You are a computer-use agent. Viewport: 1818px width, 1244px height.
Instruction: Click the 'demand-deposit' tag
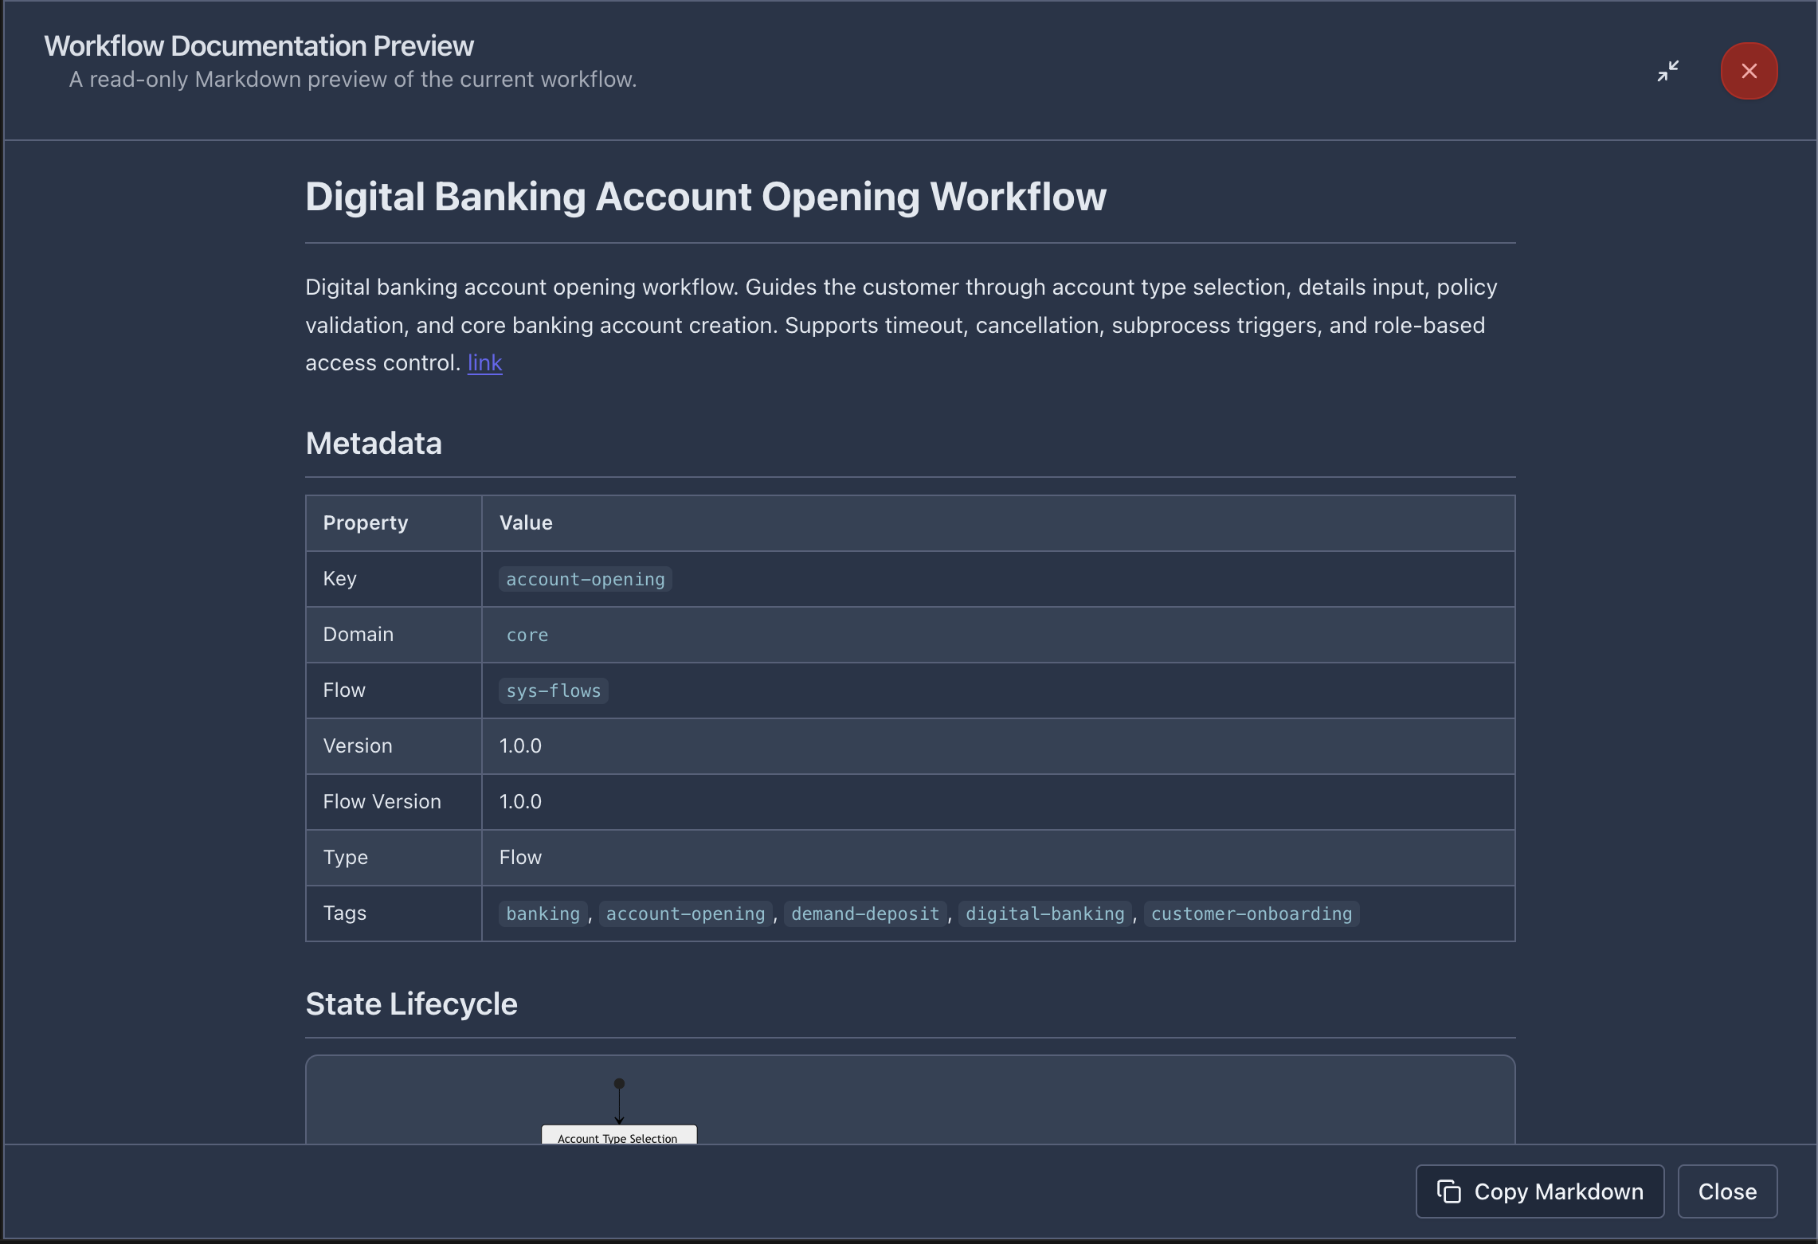[866, 913]
